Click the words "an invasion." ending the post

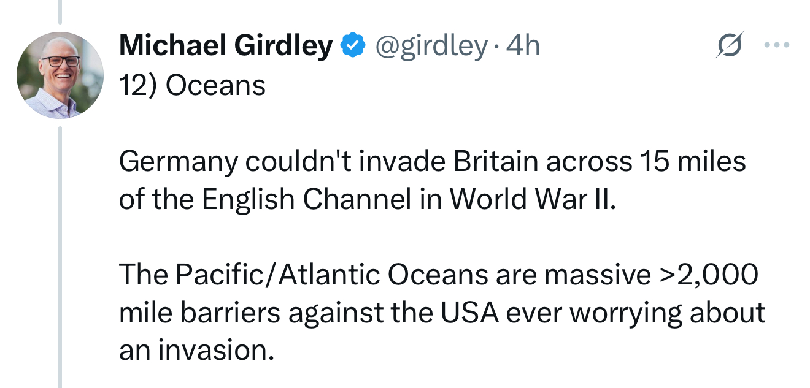196,351
